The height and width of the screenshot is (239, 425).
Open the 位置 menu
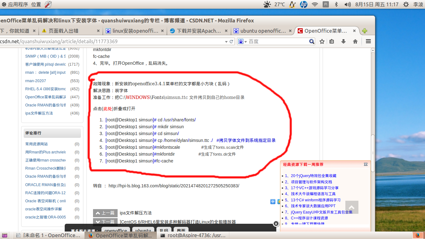point(36,4)
